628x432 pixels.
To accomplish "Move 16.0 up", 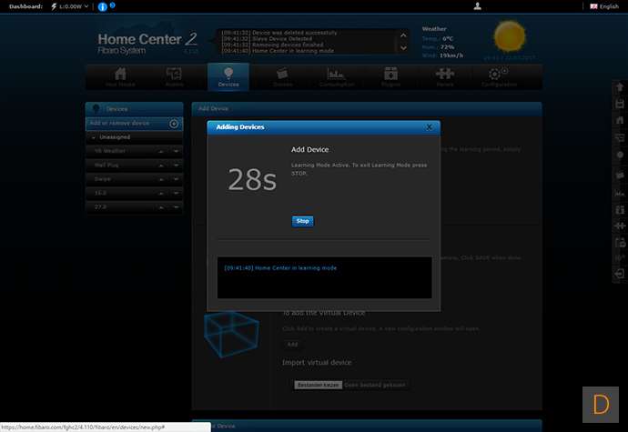I will 161,194.
